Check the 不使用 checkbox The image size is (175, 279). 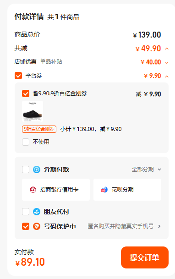coord(26,142)
